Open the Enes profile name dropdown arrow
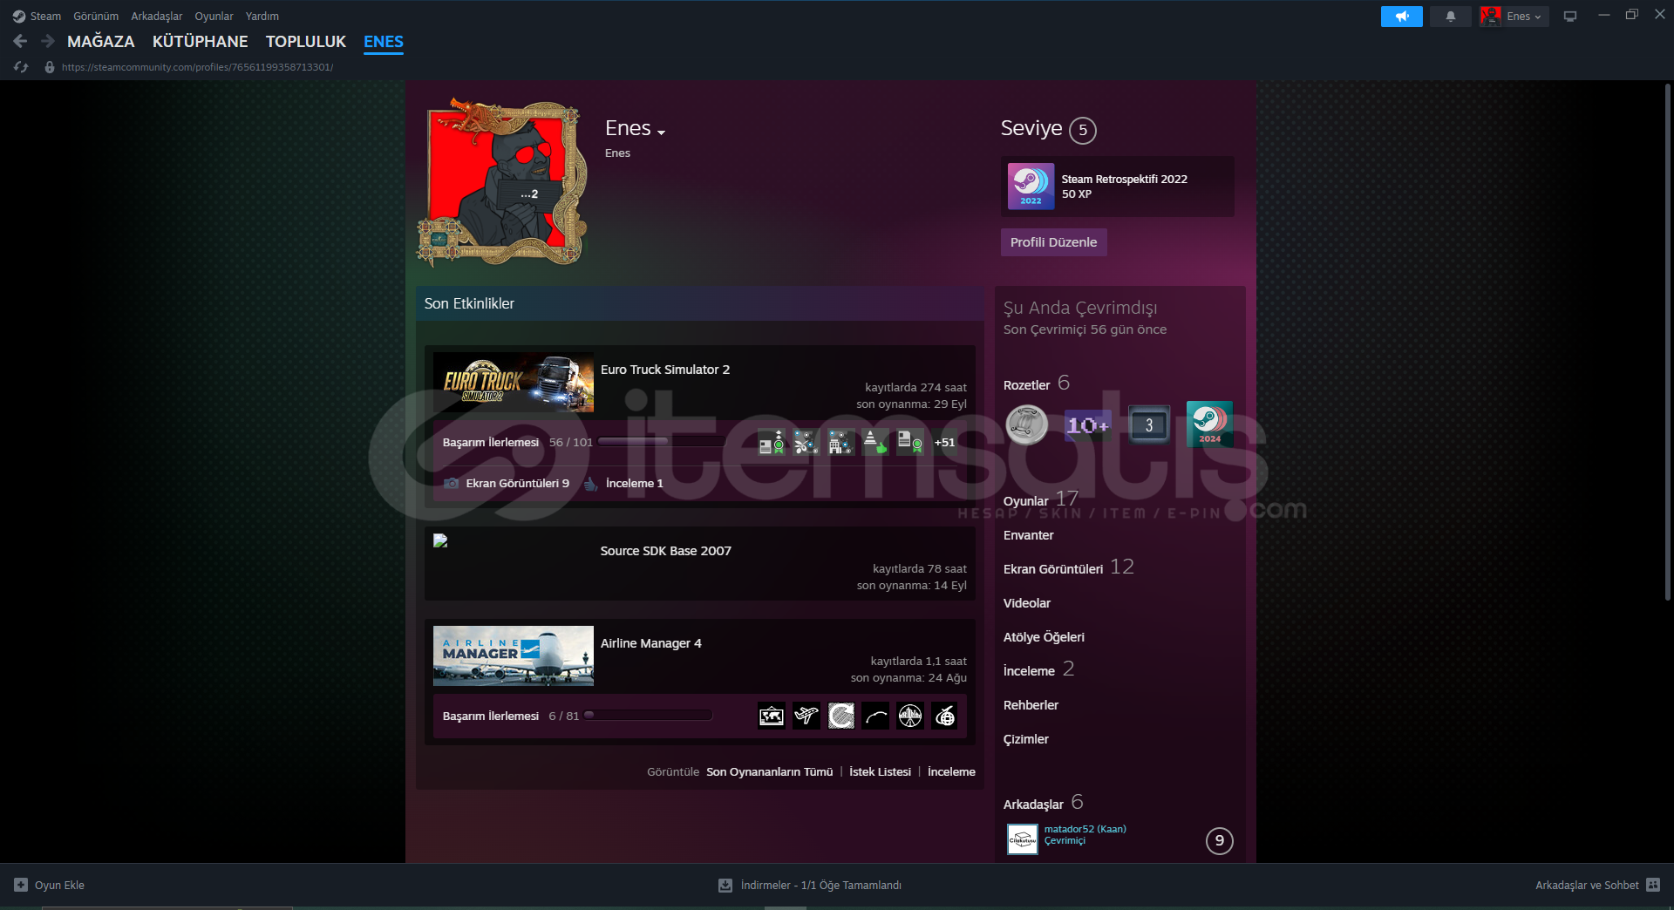Image resolution: width=1674 pixels, height=910 pixels. click(662, 132)
